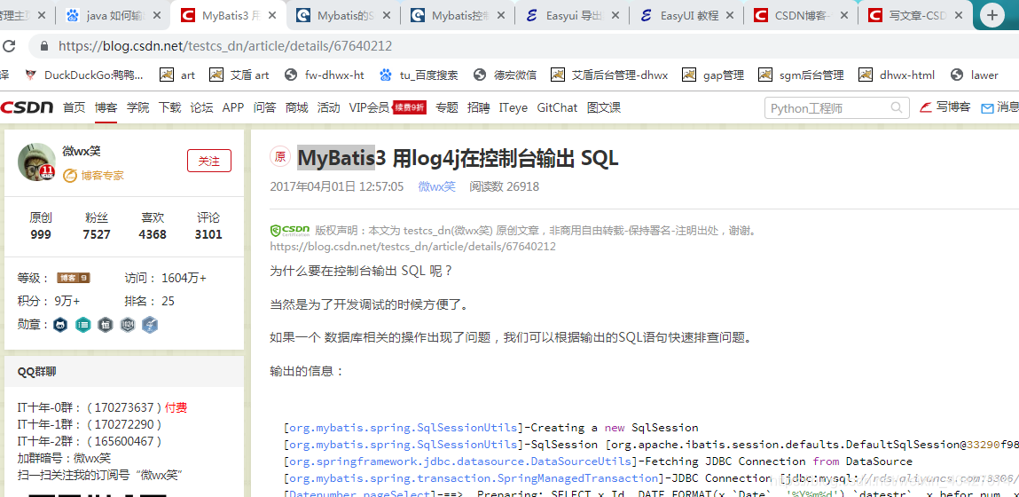
Task: Open the 德宏微信 bookmark
Action: point(505,75)
